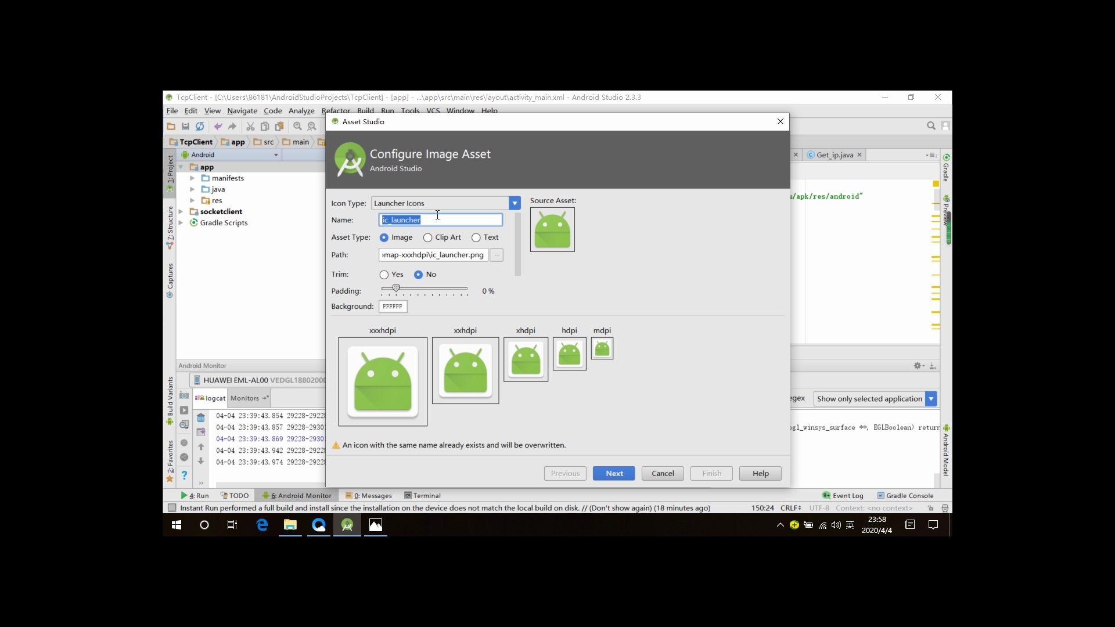Edit the ic_launcher name field
Screen dimensions: 1115x627
(x=440, y=219)
